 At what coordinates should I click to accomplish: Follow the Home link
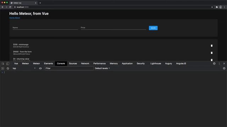(x=12, y=18)
